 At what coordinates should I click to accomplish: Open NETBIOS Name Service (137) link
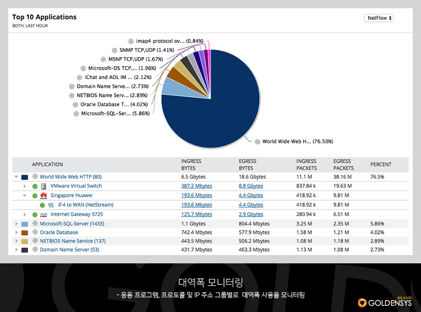[x=73, y=241]
